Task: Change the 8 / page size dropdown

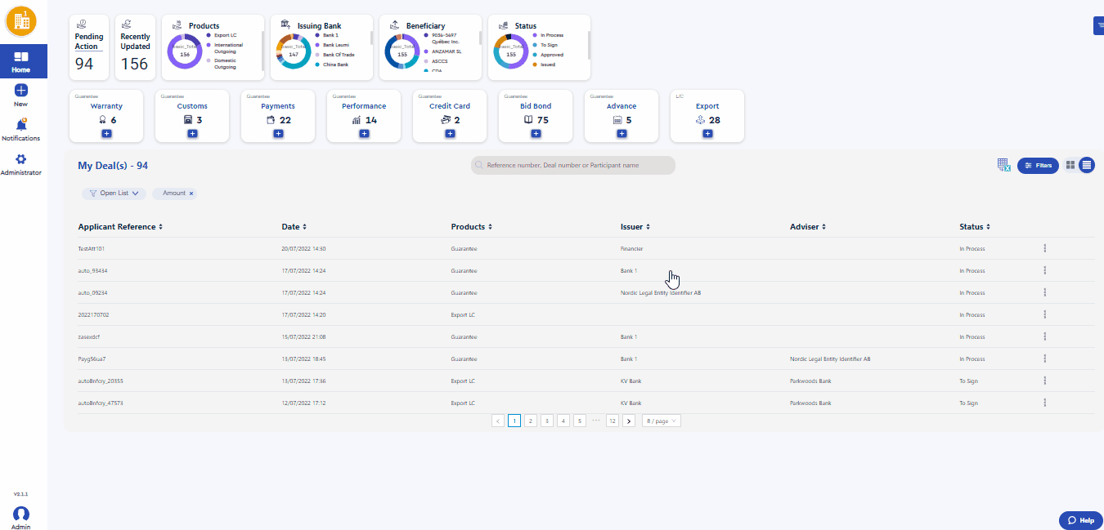Action: [x=661, y=421]
